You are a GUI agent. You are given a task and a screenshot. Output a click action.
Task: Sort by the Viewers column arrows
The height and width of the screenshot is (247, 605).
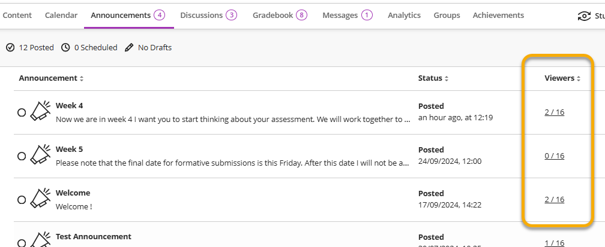[x=579, y=78]
